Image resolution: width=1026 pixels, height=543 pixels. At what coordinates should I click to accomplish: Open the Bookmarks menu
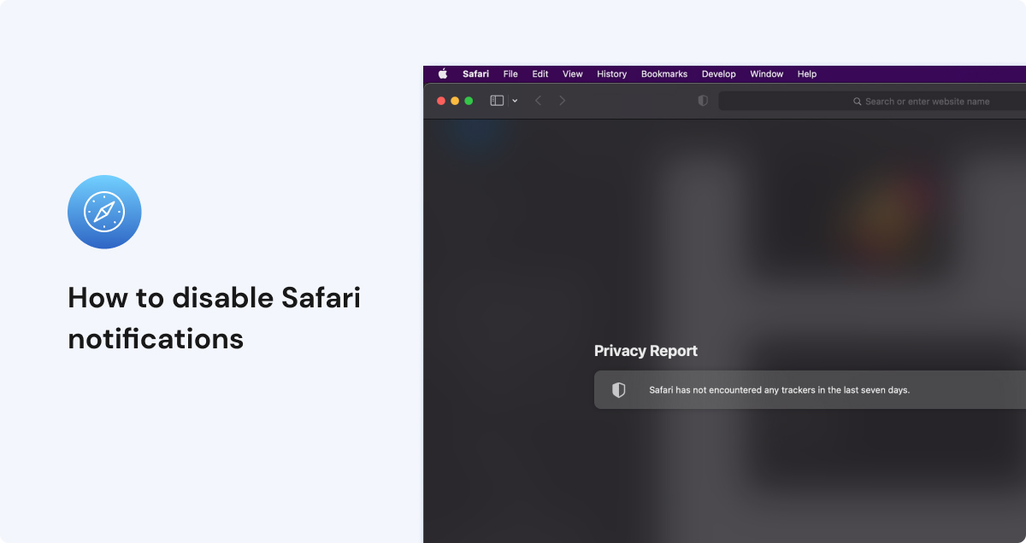click(664, 74)
